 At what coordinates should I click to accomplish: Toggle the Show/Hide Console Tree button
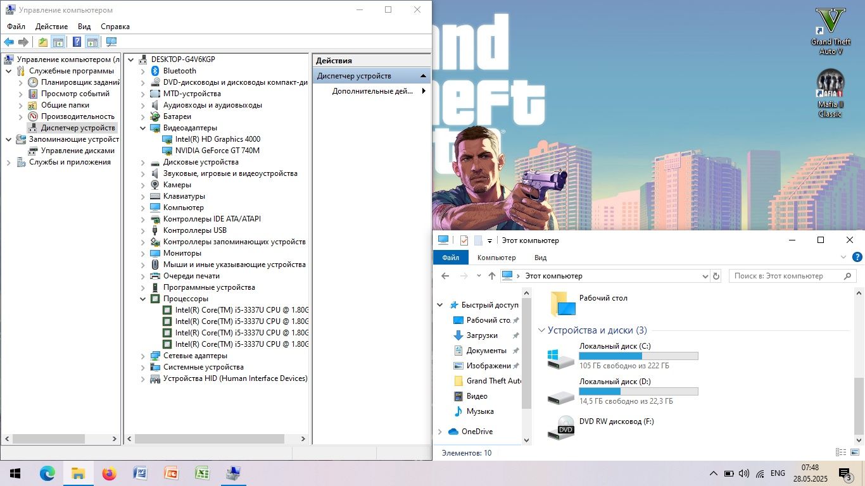click(x=58, y=42)
